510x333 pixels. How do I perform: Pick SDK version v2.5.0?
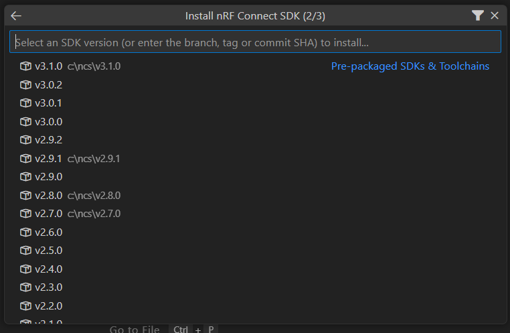[x=48, y=251]
